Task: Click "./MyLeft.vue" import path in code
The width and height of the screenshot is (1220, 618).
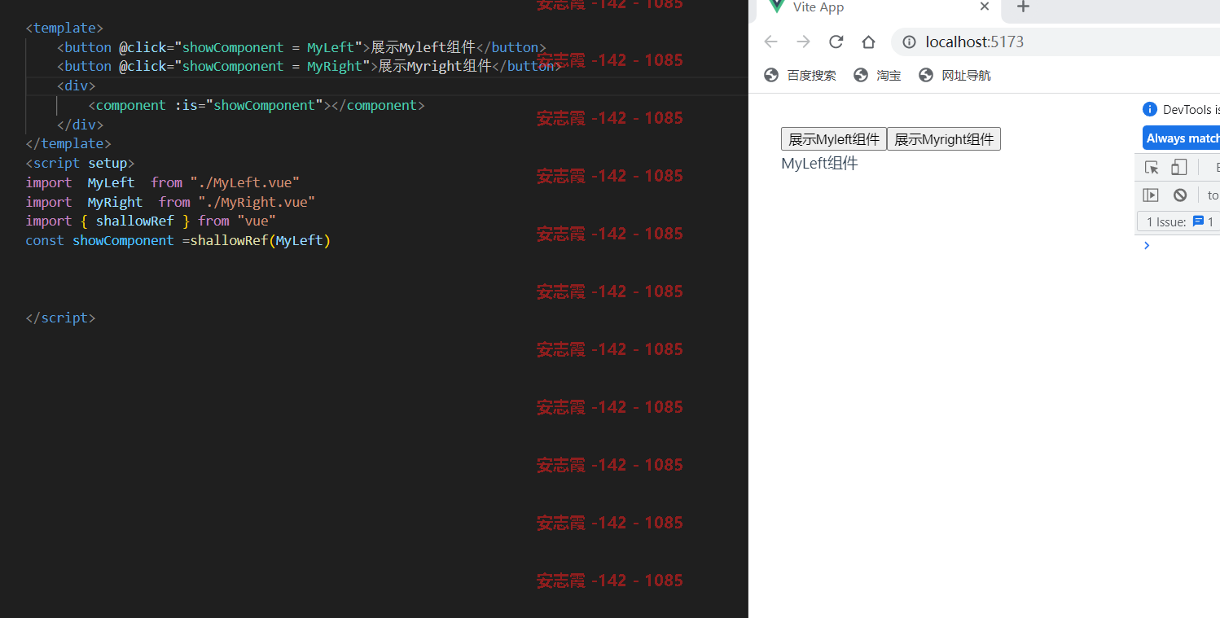Action: pyautogui.click(x=245, y=182)
